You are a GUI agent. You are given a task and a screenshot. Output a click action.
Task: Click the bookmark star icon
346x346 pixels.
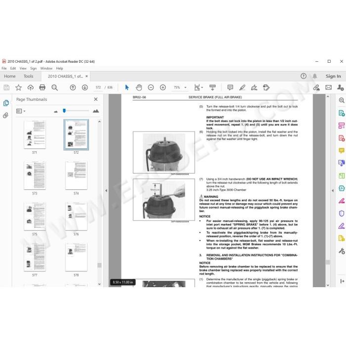pyautogui.click(x=19, y=87)
